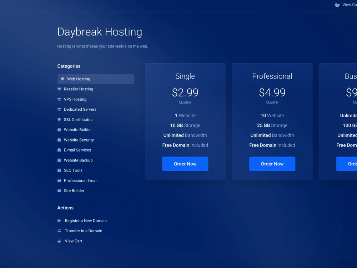This screenshot has height=268, width=357.
Task: Click the Register a New Domain tag icon
Action: pyautogui.click(x=59, y=220)
